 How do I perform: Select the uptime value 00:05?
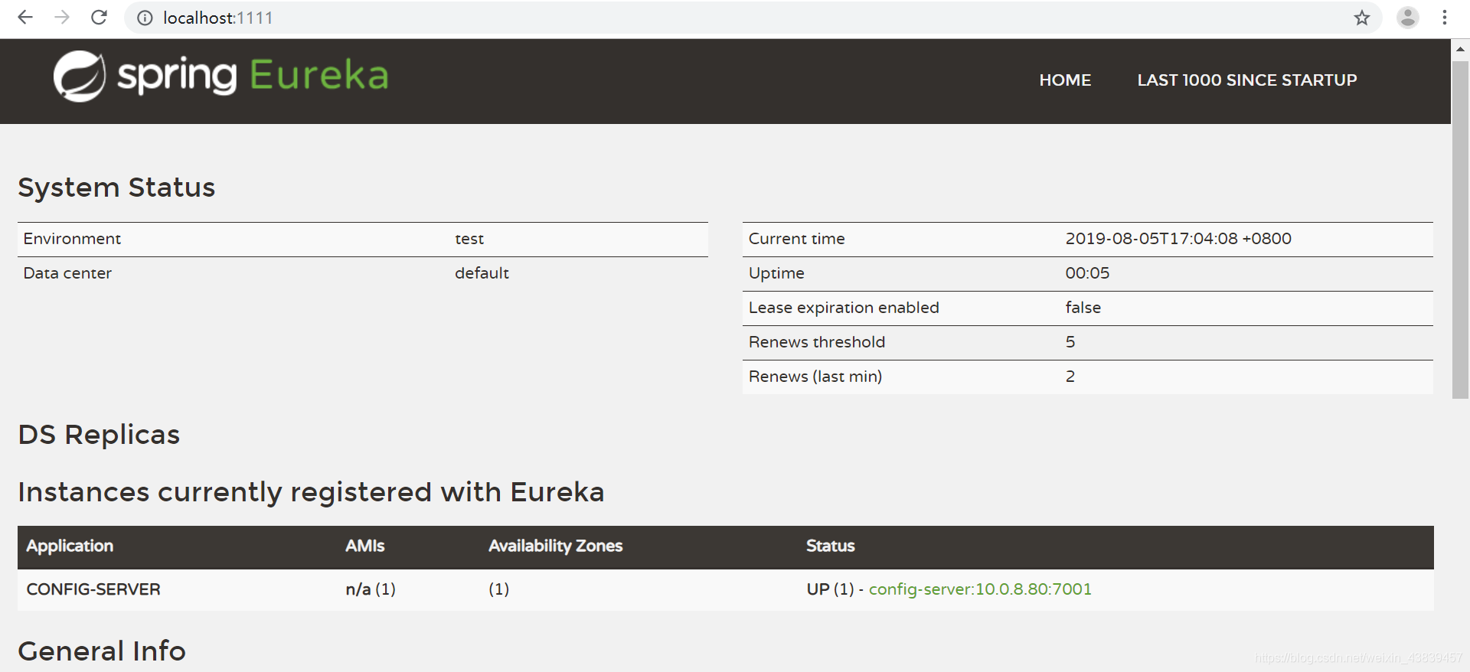[1087, 273]
